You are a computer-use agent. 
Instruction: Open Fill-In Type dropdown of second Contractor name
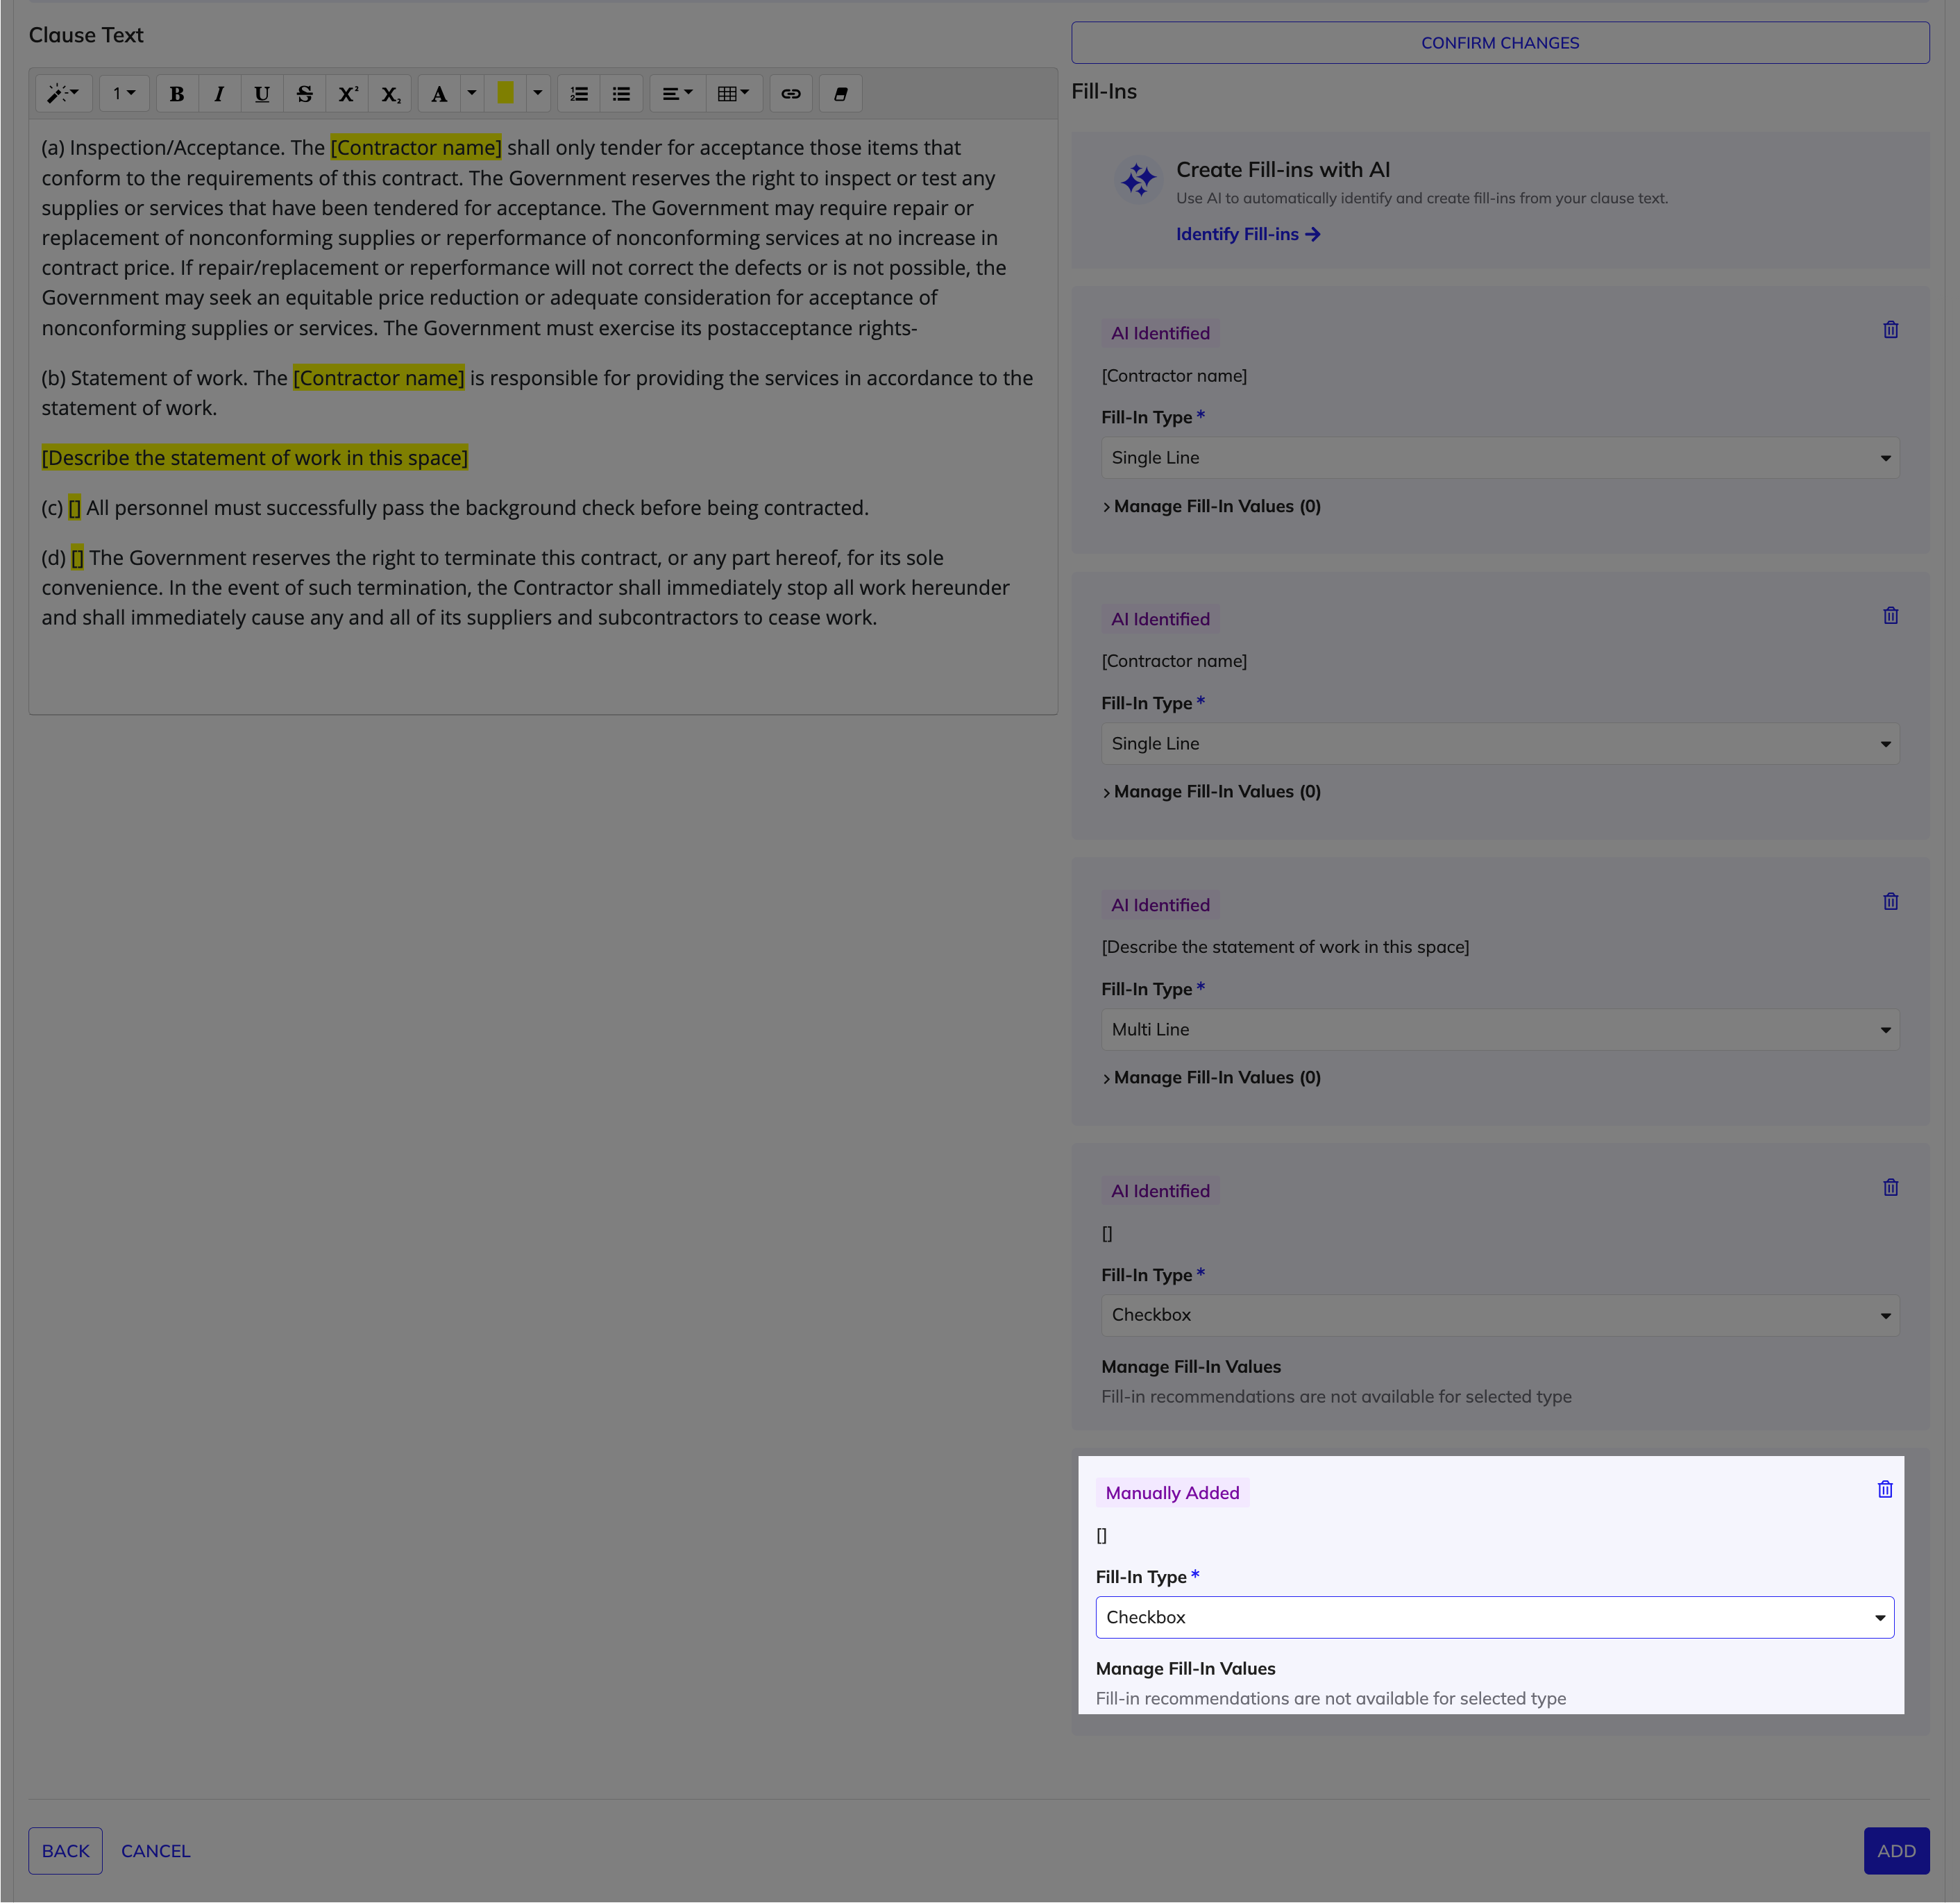coord(1500,744)
